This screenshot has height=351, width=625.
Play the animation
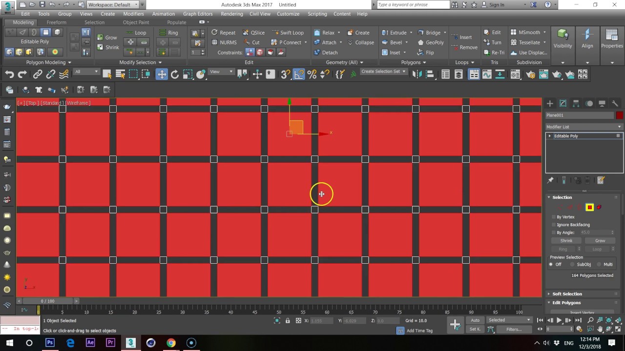click(559, 320)
